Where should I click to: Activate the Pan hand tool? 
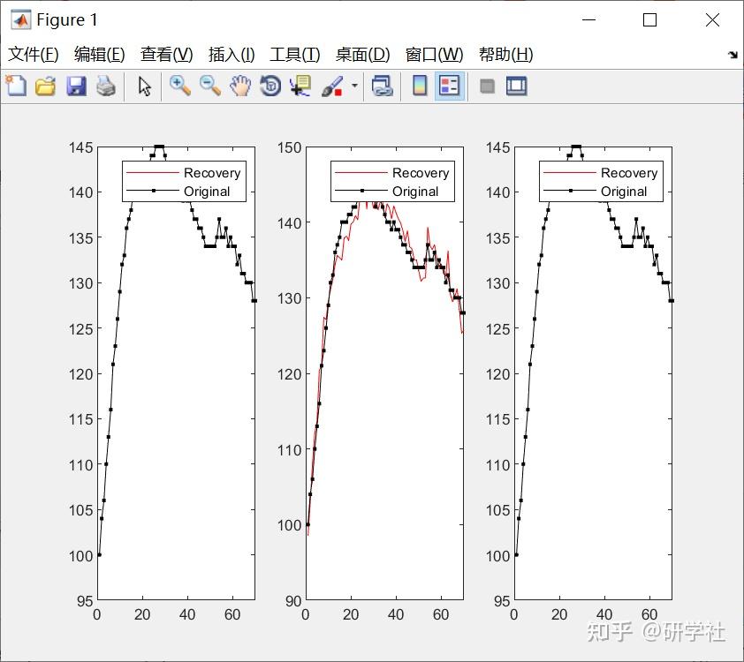(240, 87)
